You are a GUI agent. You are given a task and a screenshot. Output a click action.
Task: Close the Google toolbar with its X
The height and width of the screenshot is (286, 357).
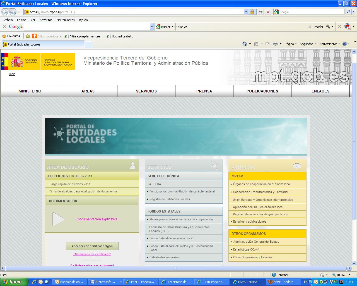pos(4,27)
